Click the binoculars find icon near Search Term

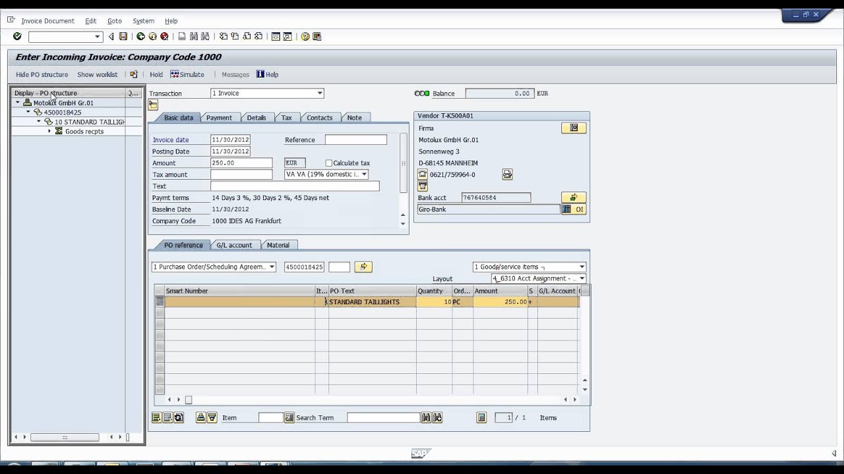(x=426, y=417)
